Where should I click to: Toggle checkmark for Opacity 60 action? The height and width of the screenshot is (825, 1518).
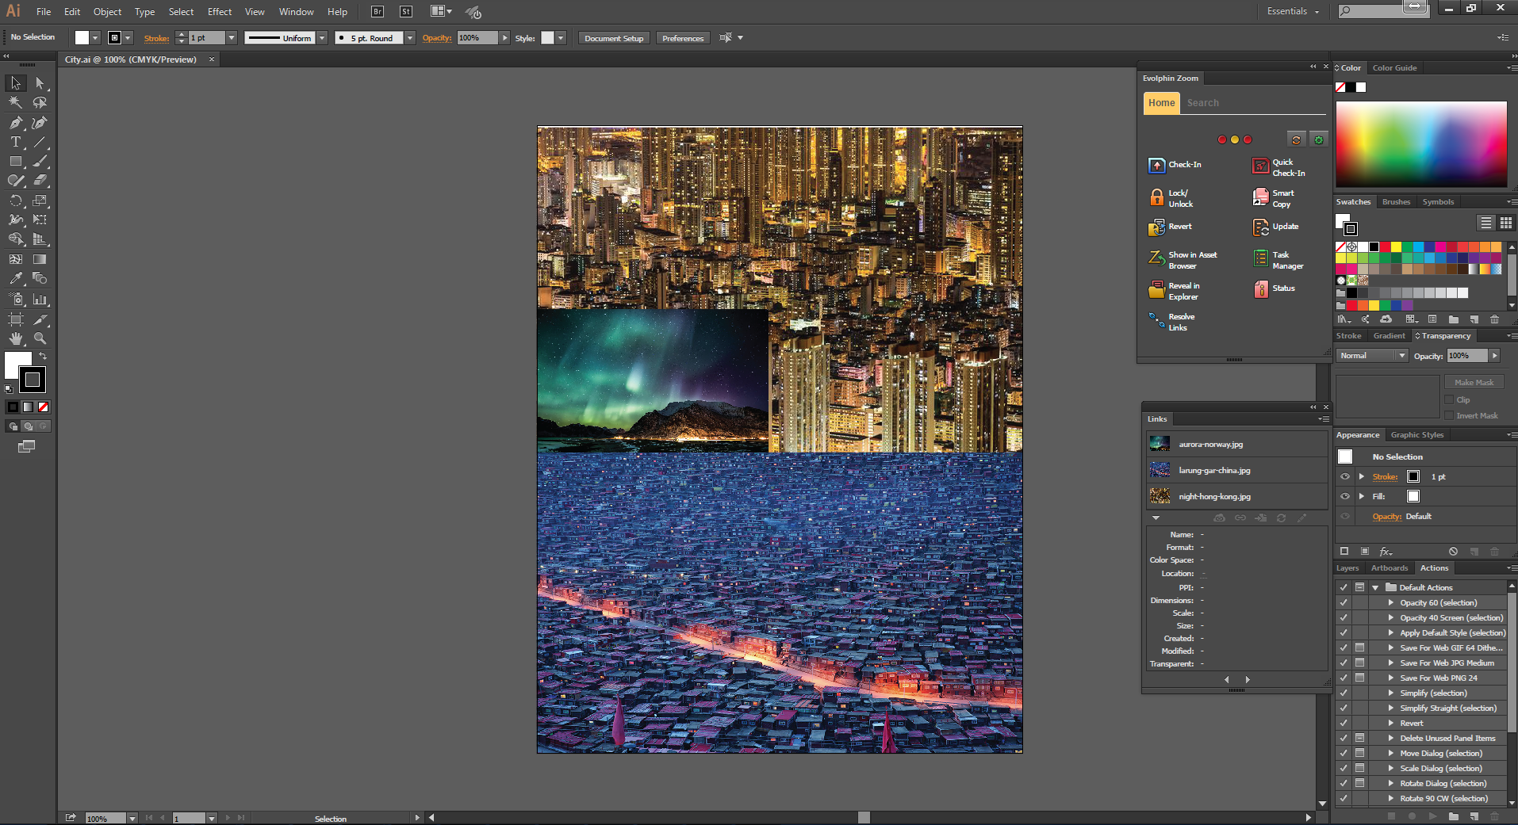pos(1344,602)
